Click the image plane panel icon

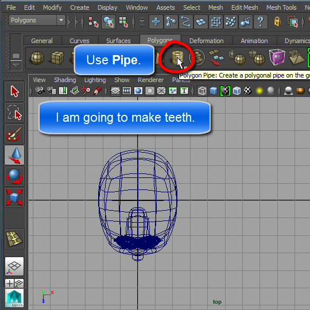point(75,91)
